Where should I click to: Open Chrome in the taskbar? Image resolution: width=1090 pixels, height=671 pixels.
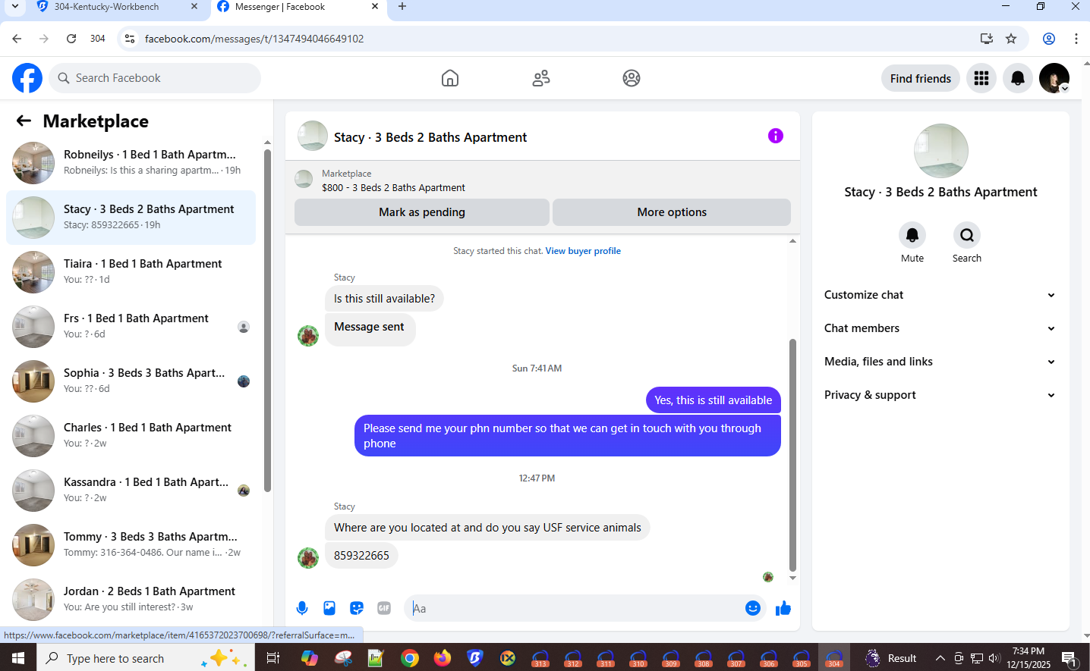tap(410, 658)
